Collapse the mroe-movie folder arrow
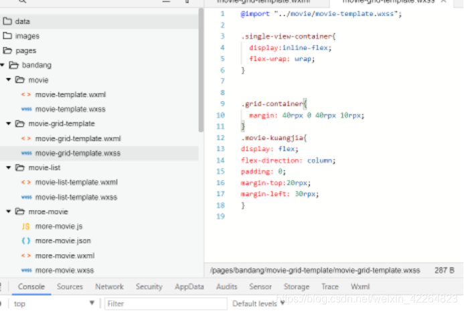This screenshot has height=311, width=464. pyautogui.click(x=9, y=211)
